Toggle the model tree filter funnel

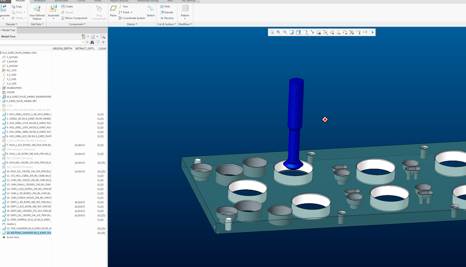[98, 42]
